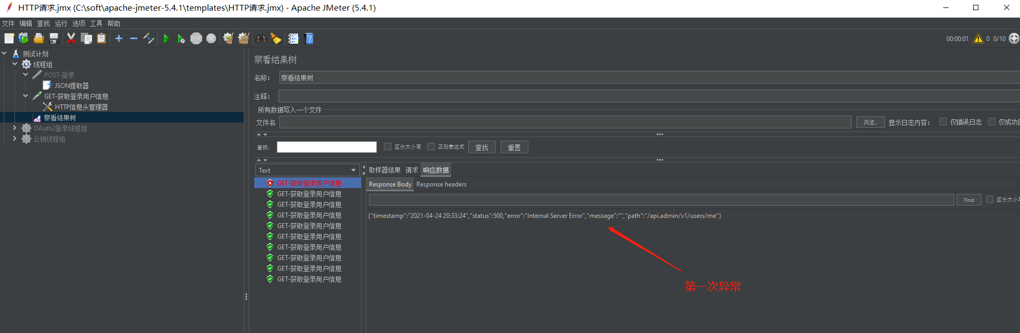
Task: Open the 帮助 menu
Action: [114, 23]
